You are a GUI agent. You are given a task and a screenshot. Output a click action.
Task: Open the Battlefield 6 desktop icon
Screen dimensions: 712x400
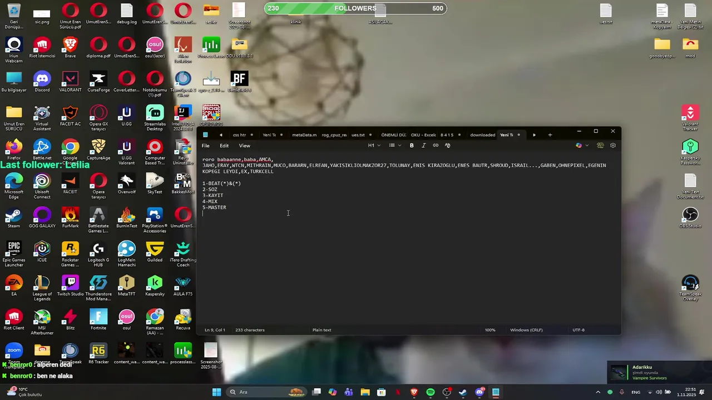click(x=239, y=82)
